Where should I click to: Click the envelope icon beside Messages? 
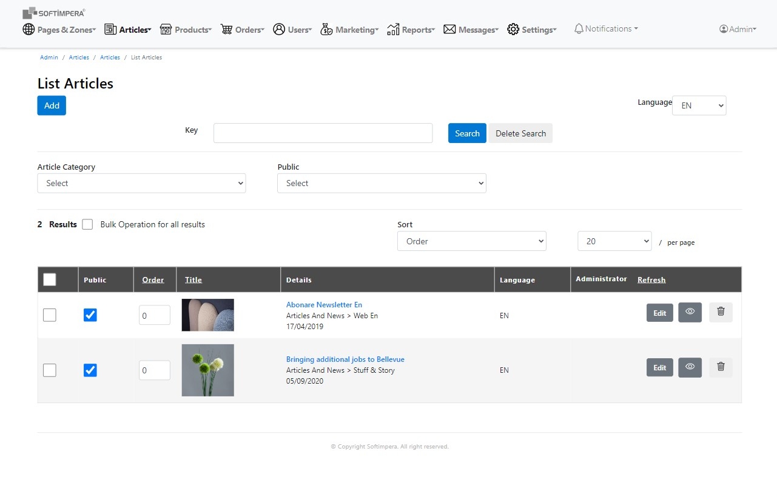point(449,29)
